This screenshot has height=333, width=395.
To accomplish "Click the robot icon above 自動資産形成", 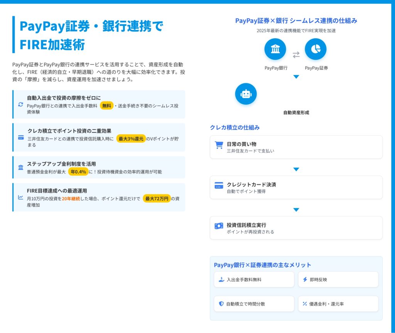I will tap(246, 94).
